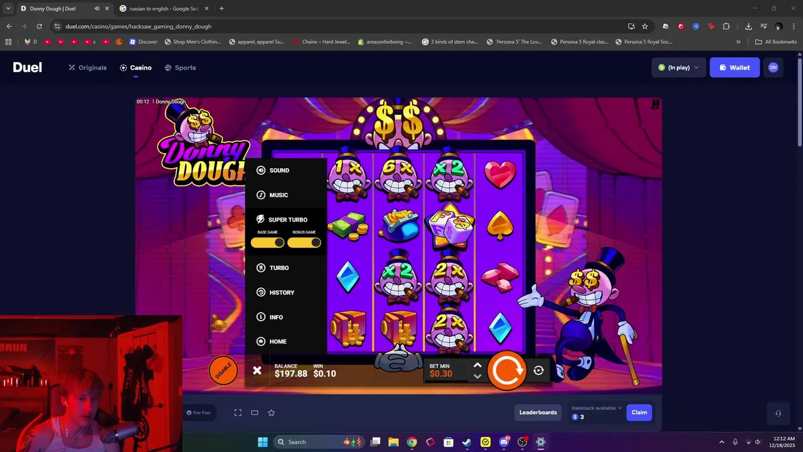
Task: Spin the reels with the orange button
Action: pos(506,370)
